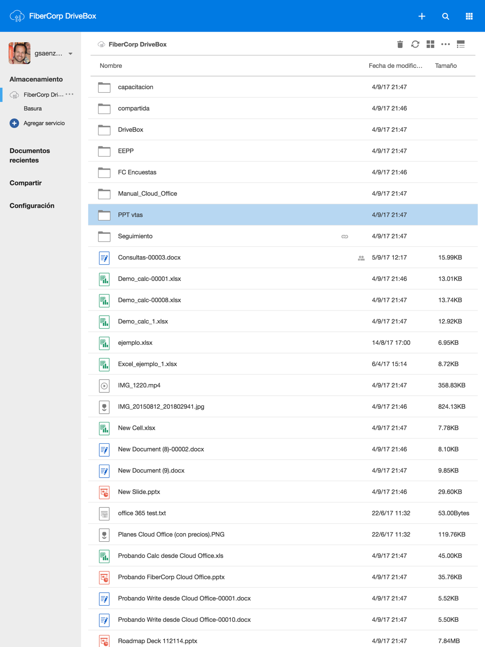This screenshot has width=485, height=647.
Task: Open Basura trash in sidebar
Action: 32,109
